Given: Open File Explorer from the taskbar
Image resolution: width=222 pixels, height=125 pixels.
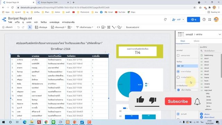Looking at the screenshot, I should [x=32, y=122].
